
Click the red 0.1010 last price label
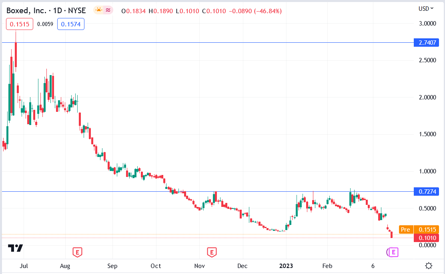point(427,238)
